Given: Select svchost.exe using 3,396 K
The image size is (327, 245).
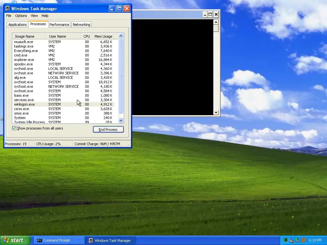Looking at the screenshot, I should pos(64,73).
